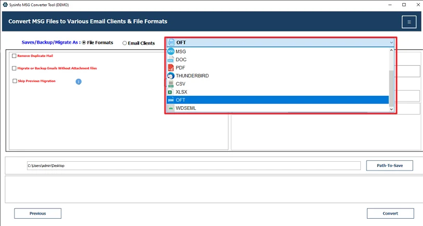This screenshot has width=423, height=226.
Task: Click the Path-To-Save button
Action: click(390, 165)
